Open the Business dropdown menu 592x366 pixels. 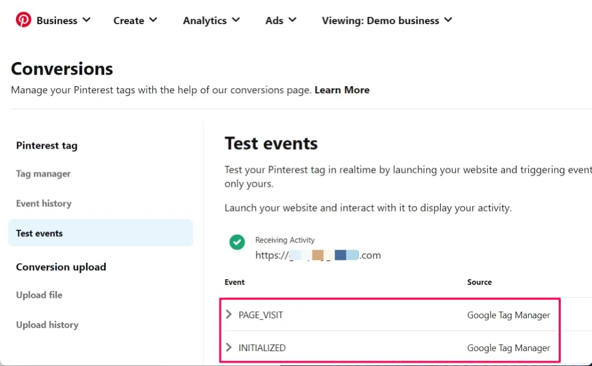tap(64, 20)
